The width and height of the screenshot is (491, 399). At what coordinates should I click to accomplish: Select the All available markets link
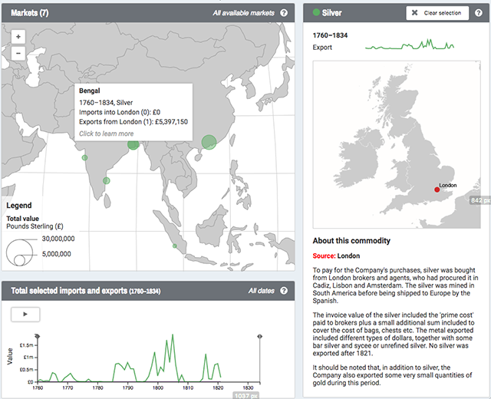(244, 13)
